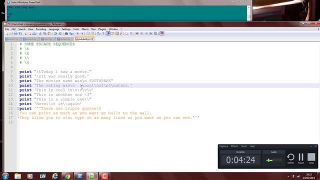Open the Run menu

click(x=93, y=29)
